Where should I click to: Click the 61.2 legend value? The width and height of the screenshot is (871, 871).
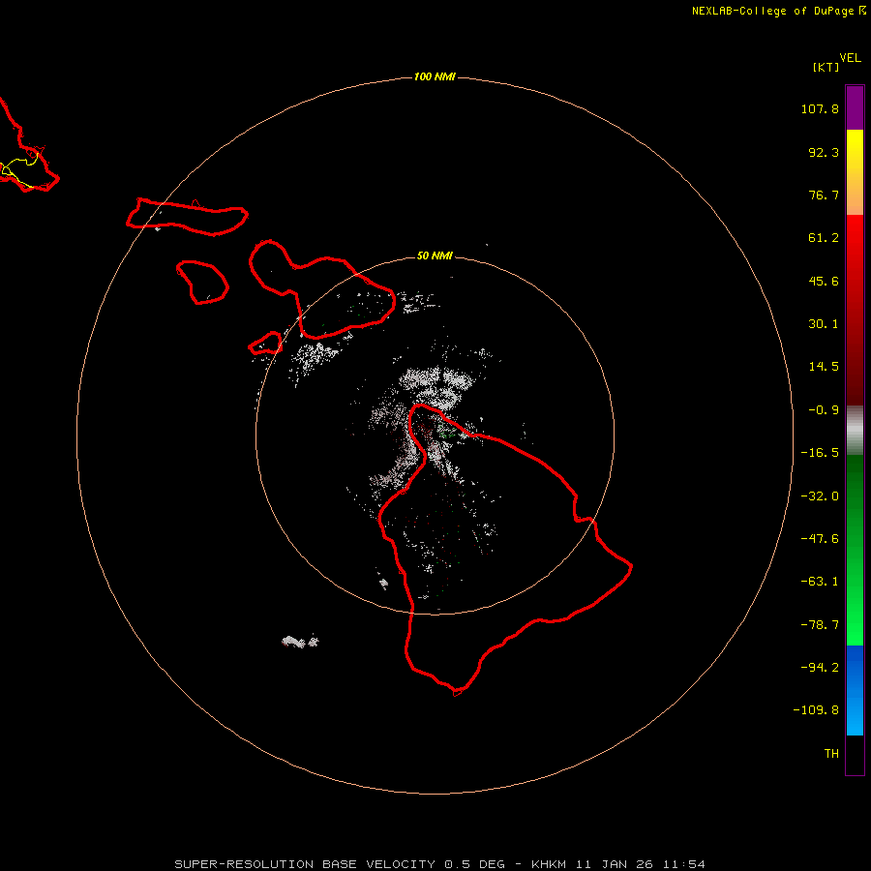pos(824,238)
